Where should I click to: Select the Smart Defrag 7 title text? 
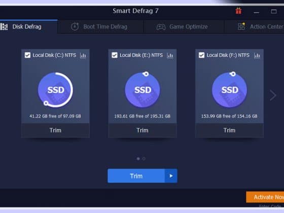pos(136,11)
